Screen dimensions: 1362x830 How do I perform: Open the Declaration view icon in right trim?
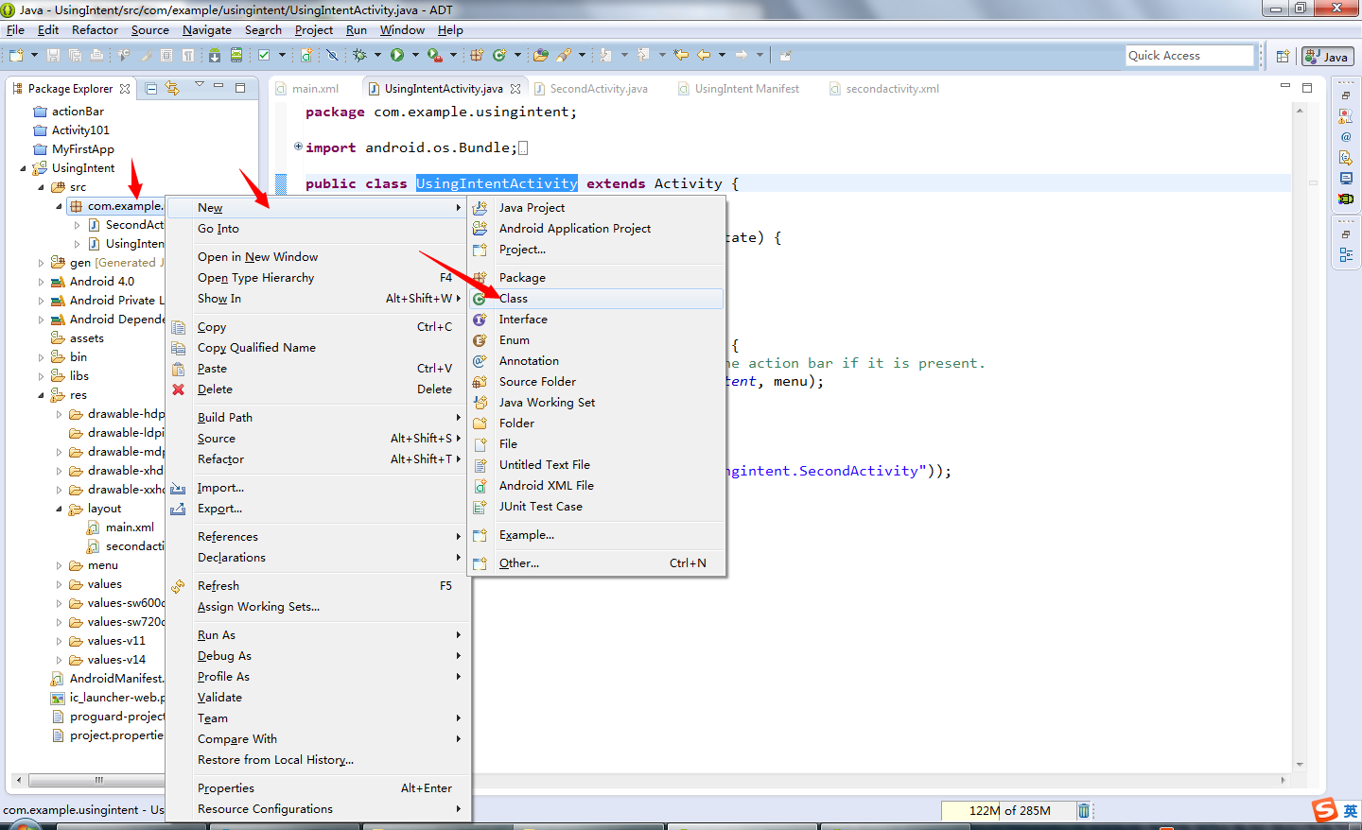click(1346, 158)
